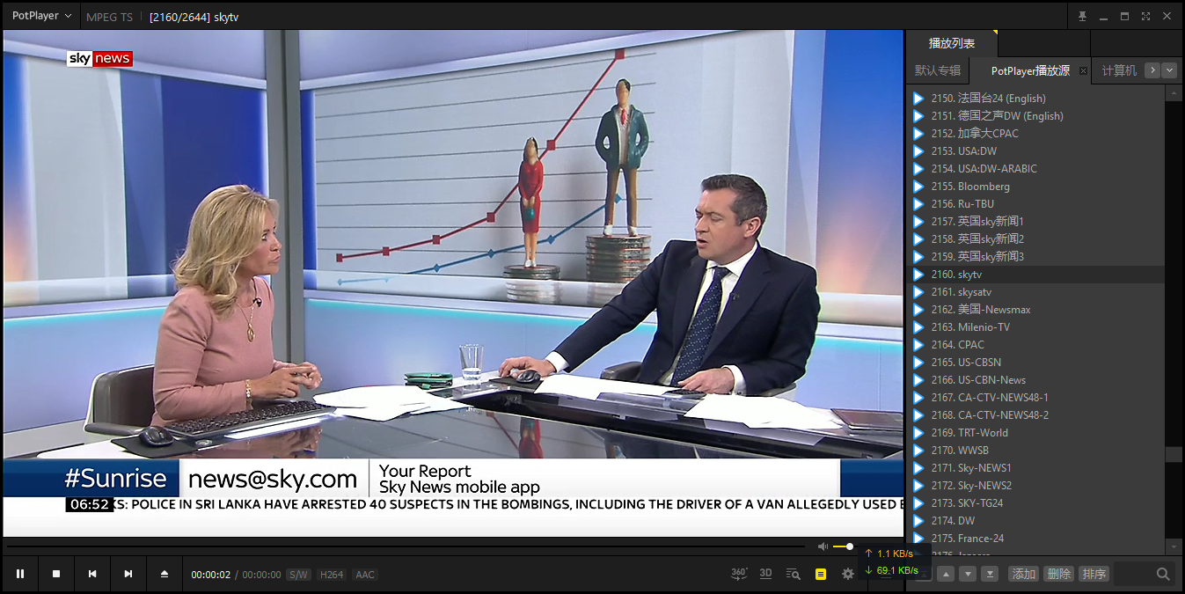Click play icon beside 2154. USA:DW-ARABIC

point(918,169)
